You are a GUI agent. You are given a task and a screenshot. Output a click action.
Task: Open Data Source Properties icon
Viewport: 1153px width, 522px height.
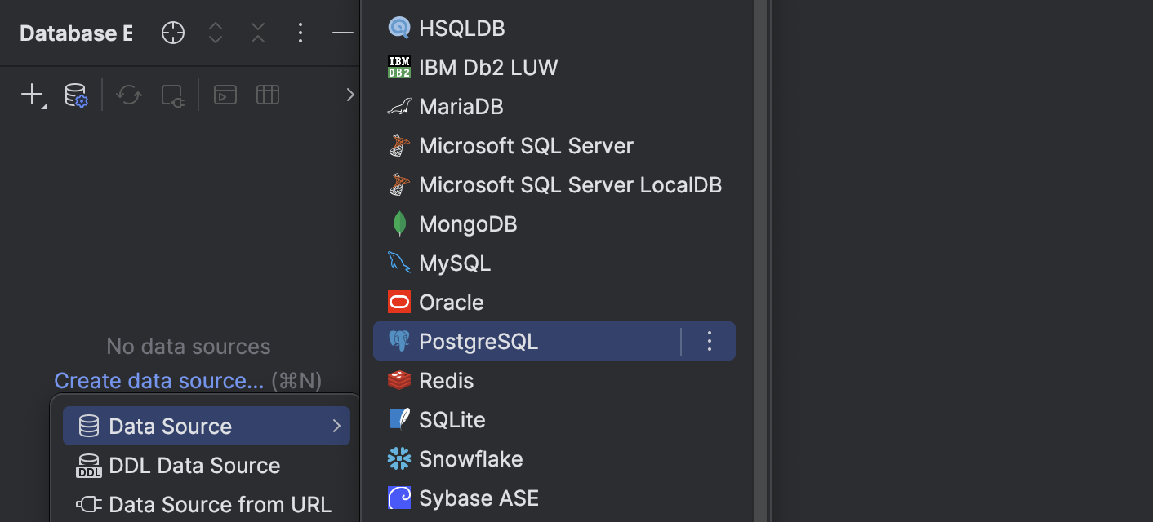point(76,95)
